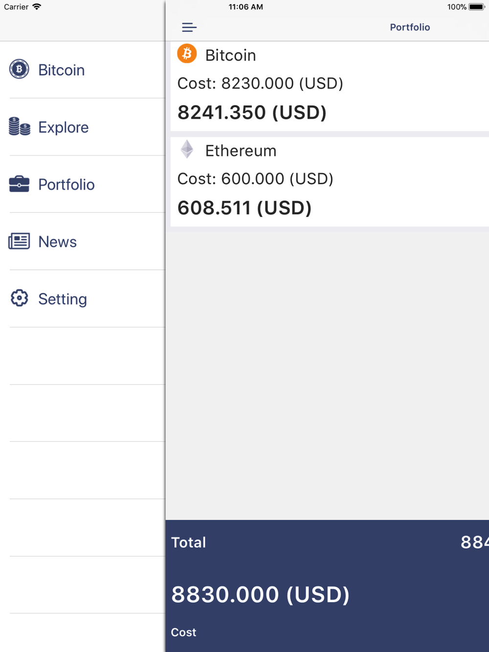Image resolution: width=489 pixels, height=652 pixels.
Task: Click the battery indicator in status bar
Action: pyautogui.click(x=477, y=7)
